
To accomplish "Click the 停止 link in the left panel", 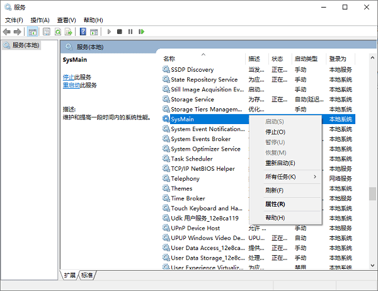I will tap(68, 77).
